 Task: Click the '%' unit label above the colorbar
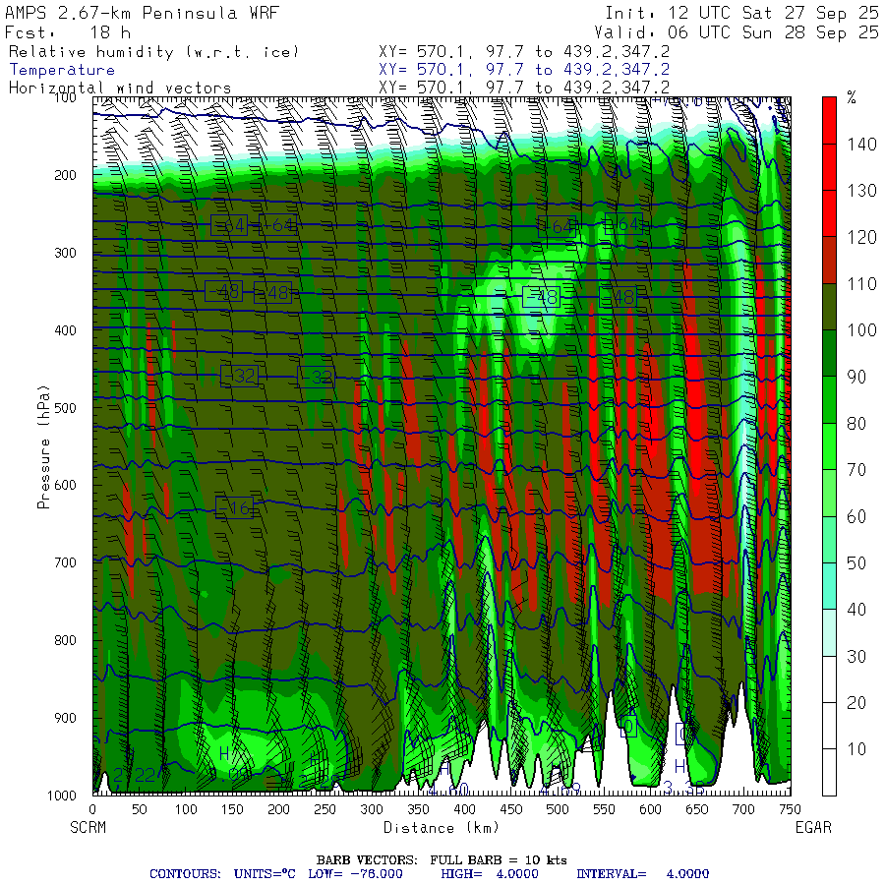(x=852, y=98)
